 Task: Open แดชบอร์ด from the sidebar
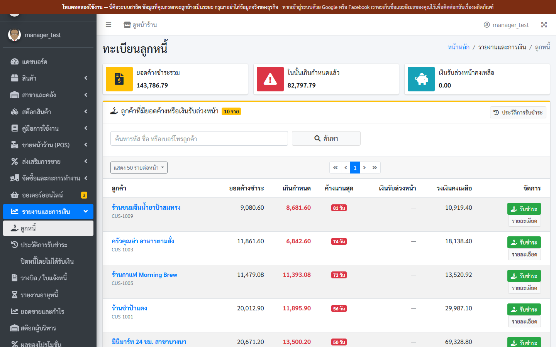(48, 62)
